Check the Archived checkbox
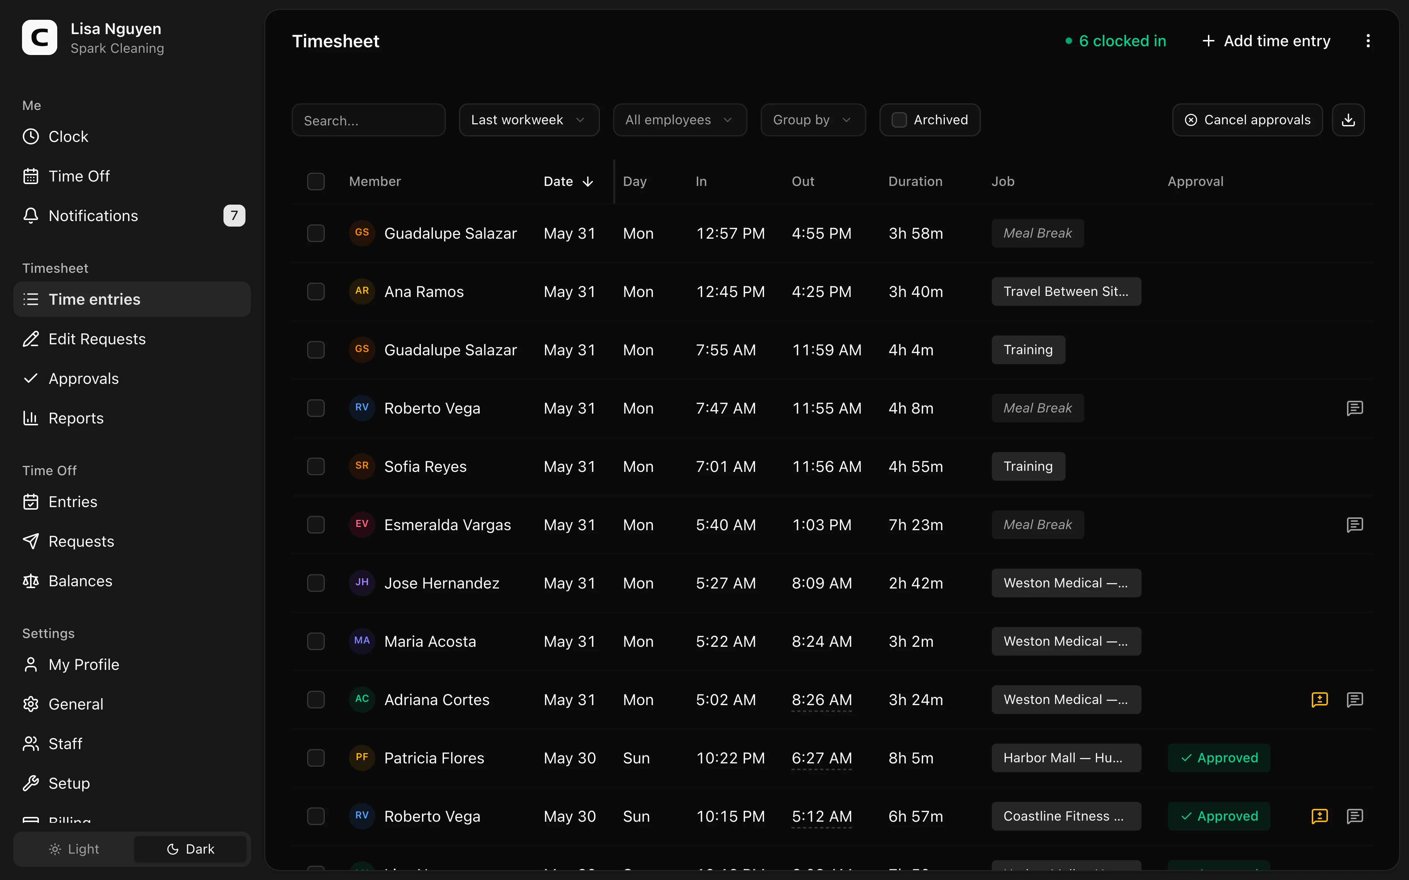The height and width of the screenshot is (880, 1409). tap(899, 120)
